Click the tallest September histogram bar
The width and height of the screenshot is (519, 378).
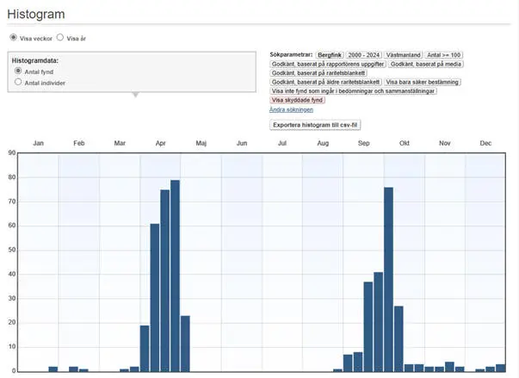(x=388, y=279)
